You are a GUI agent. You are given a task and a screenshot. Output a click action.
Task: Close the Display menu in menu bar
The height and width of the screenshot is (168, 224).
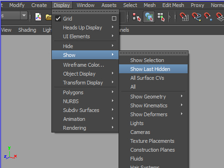[x=62, y=5]
